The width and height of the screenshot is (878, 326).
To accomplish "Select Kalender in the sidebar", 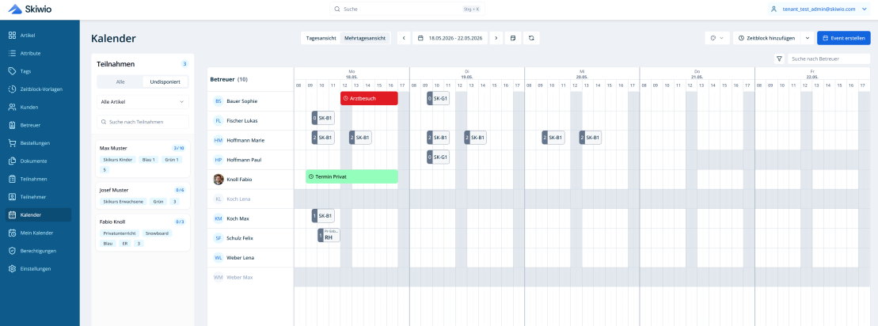I will [x=38, y=214].
